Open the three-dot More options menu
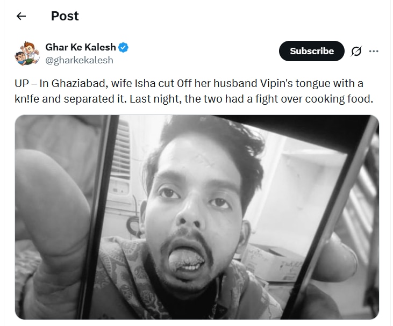This screenshot has height=326, width=393. 374,52
